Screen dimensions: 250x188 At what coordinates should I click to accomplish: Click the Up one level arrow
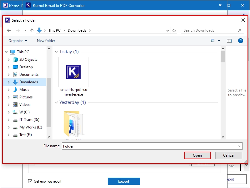[32, 30]
